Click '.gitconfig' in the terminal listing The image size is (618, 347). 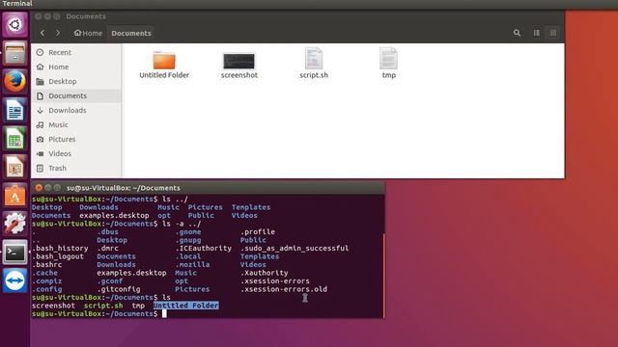(119, 289)
